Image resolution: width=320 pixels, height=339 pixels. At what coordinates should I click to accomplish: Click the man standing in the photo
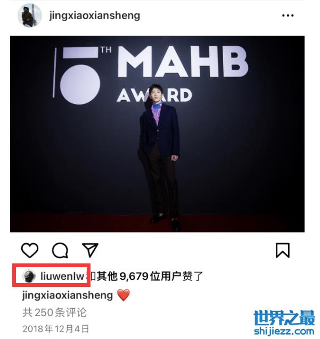(160, 157)
